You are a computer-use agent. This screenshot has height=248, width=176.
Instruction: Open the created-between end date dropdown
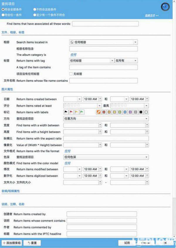119,99
